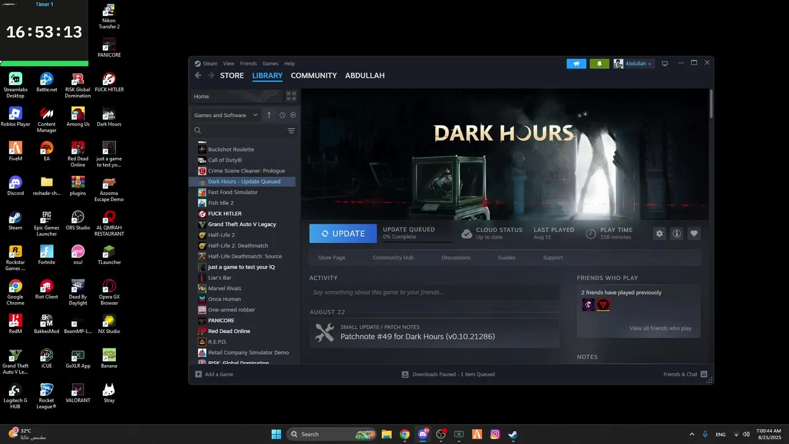The height and width of the screenshot is (444, 789).
Task: Open Dark Hours manage gear icon
Action: click(660, 234)
